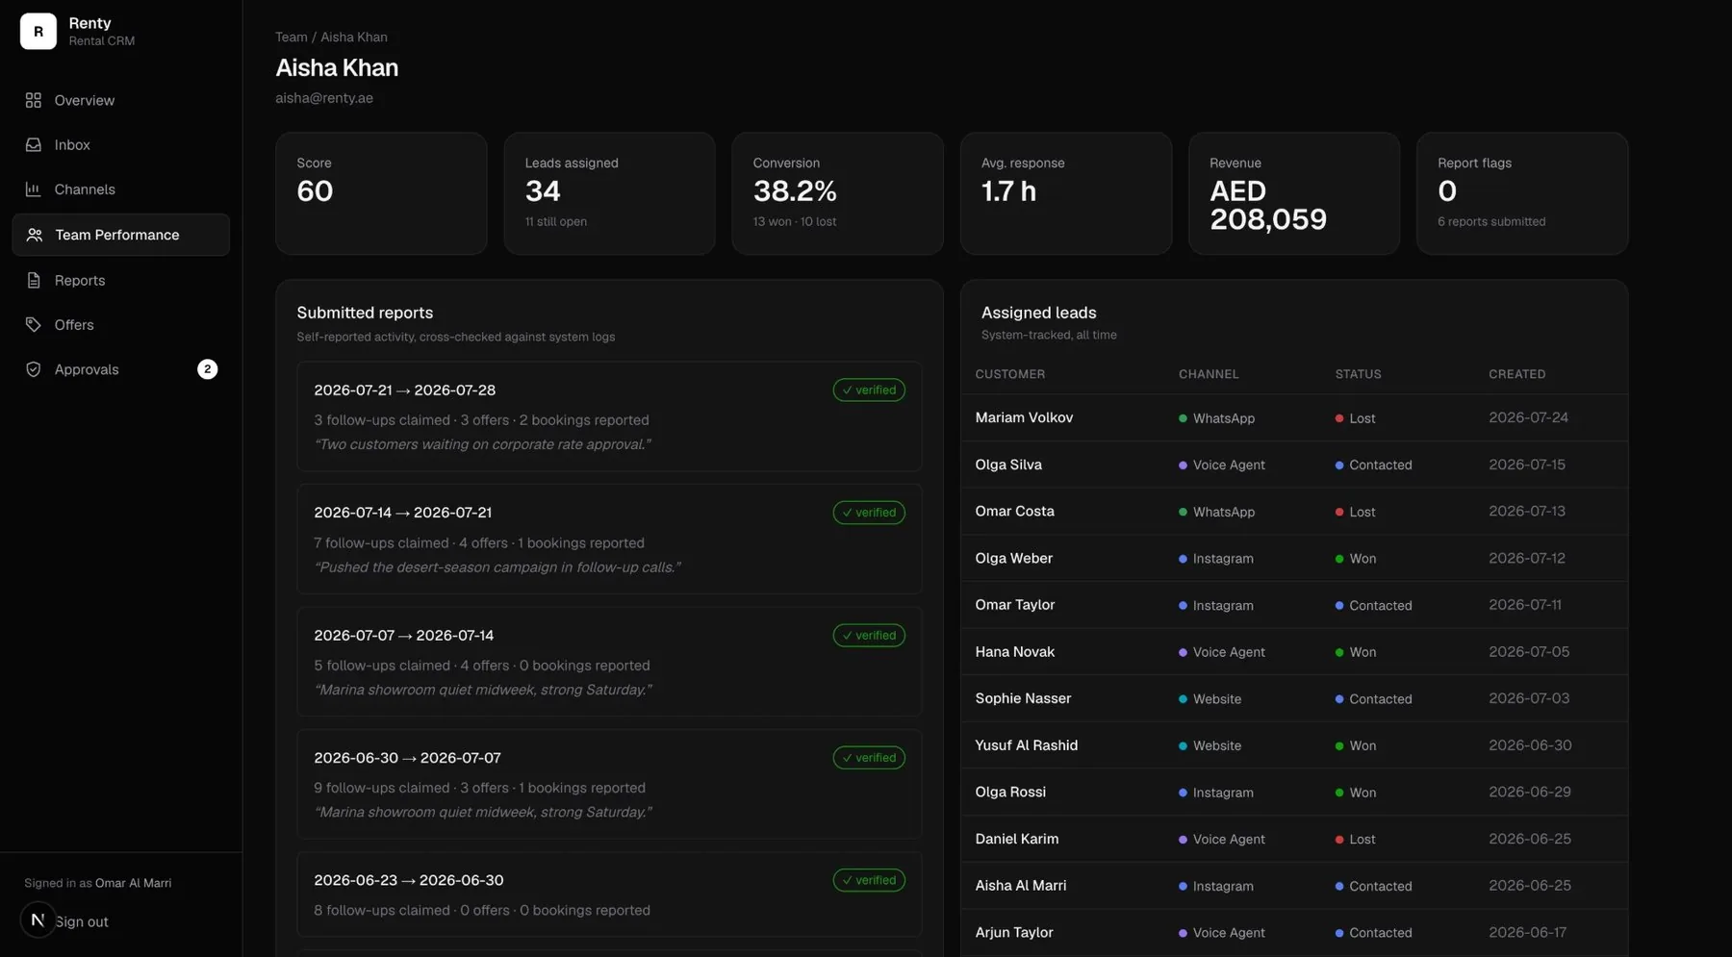1732x957 pixels.
Task: Click the Renty R logo icon
Action: pos(38,31)
